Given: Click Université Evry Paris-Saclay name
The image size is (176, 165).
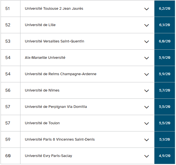Looking at the screenshot, I should 48,156.
